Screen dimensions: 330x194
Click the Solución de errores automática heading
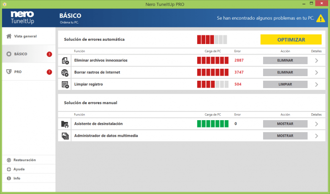click(94, 39)
